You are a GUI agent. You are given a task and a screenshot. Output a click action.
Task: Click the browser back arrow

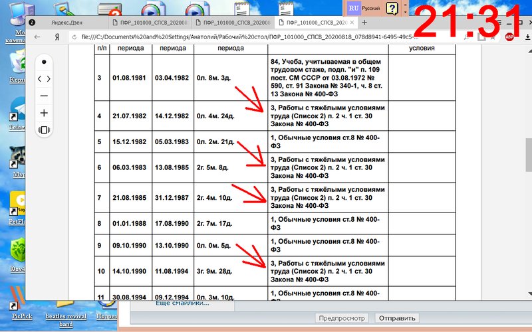38,38
